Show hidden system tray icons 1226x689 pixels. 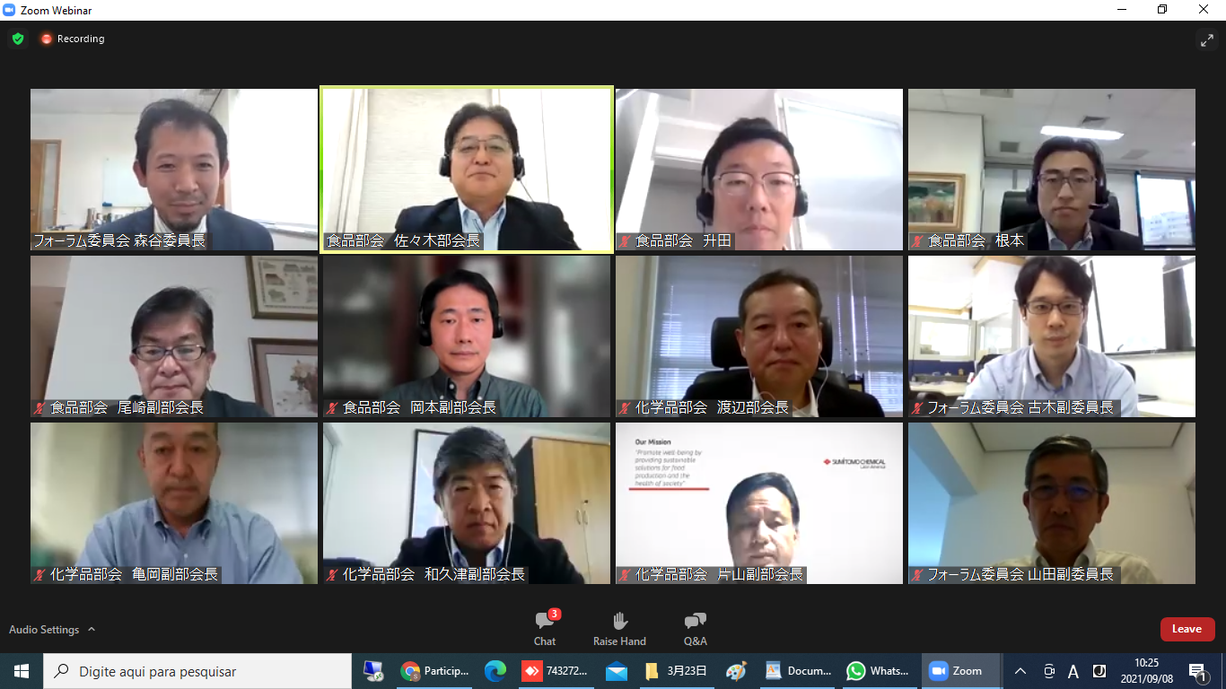pos(1020,671)
